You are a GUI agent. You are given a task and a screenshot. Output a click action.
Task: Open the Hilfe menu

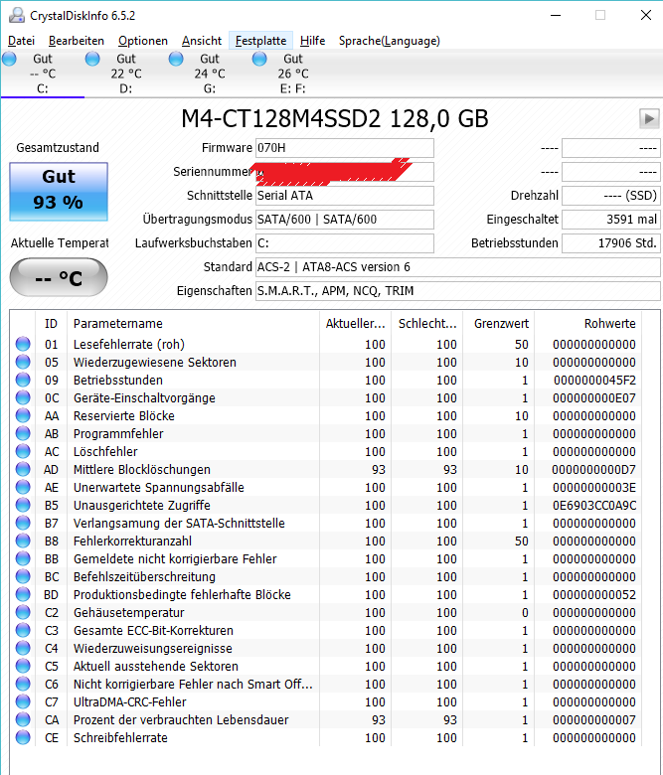(312, 41)
